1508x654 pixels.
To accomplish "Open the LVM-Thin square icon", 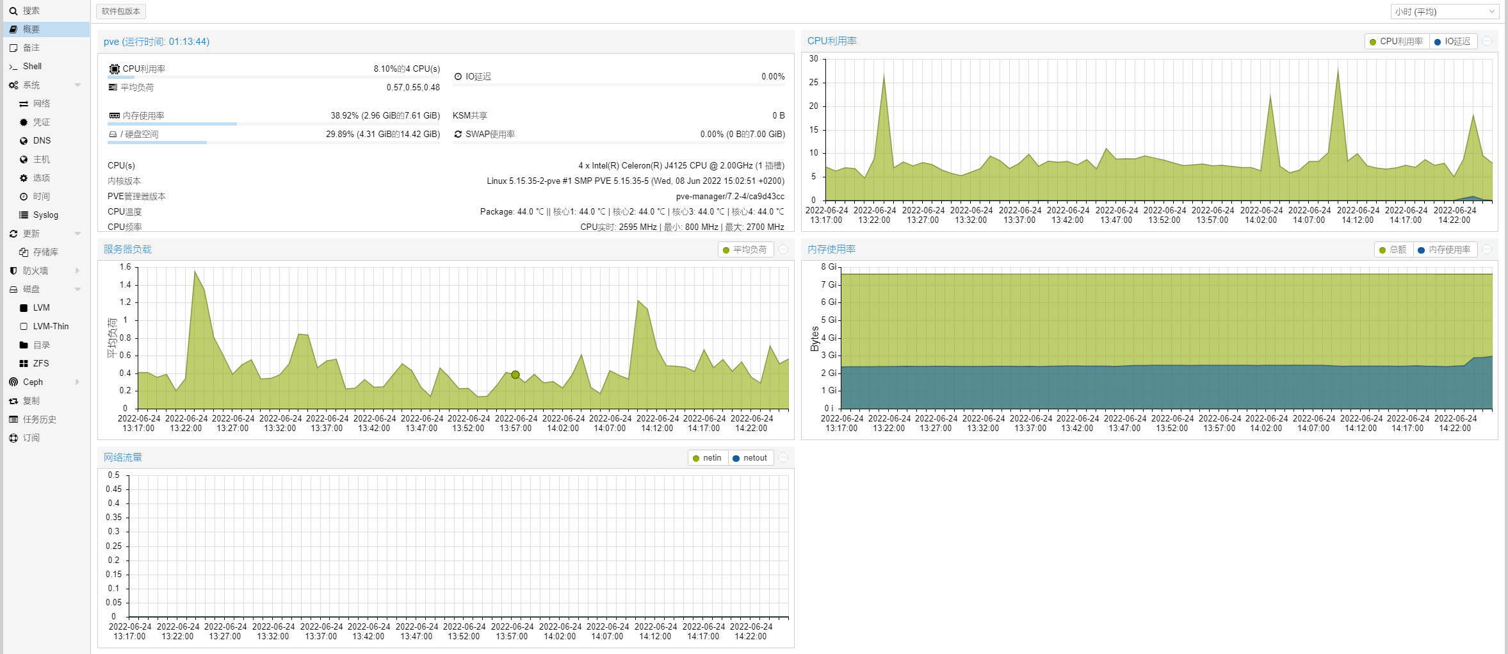I will click(24, 327).
